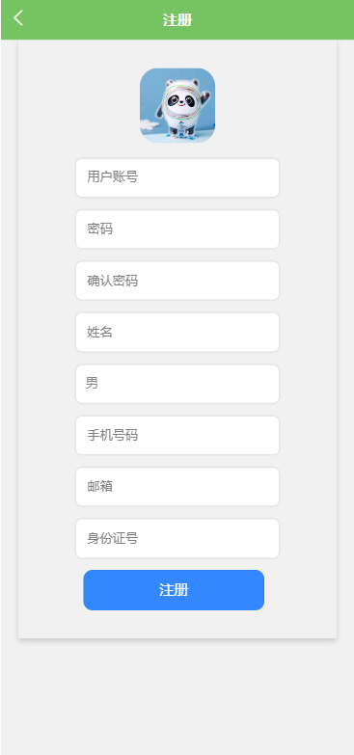Viewport: 354px width, 755px height.
Task: Go back using the header arrow
Action: (x=17, y=18)
